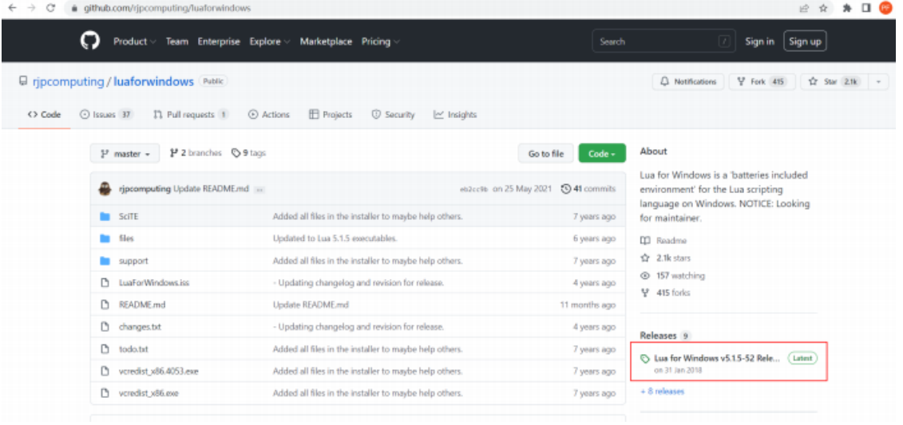Click the eye watching icon in About
The width and height of the screenshot is (903, 425).
pyautogui.click(x=646, y=276)
